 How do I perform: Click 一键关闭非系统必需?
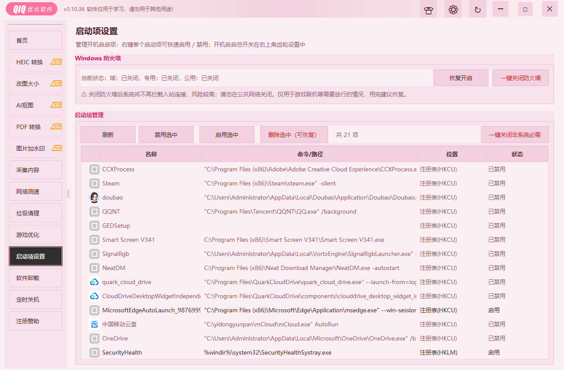click(515, 135)
